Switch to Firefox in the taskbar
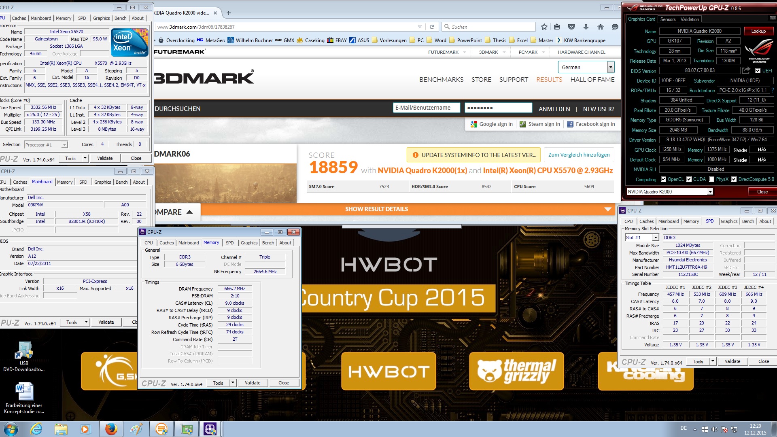This screenshot has width=777, height=437. coord(111,429)
